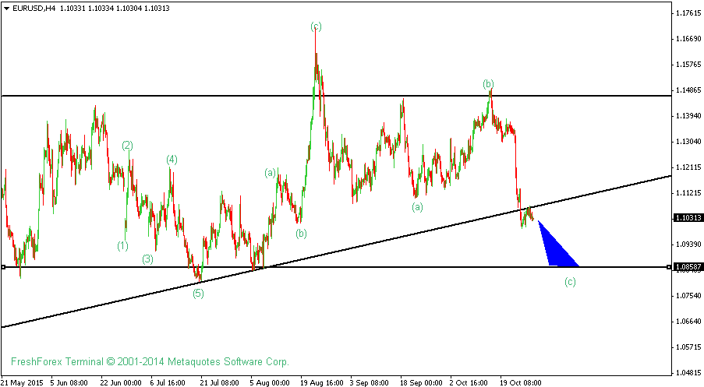
Task: Click the 2 Oct 16:00 date label
Action: tap(469, 382)
